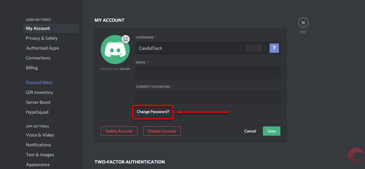
Task: Cancel the account changes
Action: click(250, 131)
